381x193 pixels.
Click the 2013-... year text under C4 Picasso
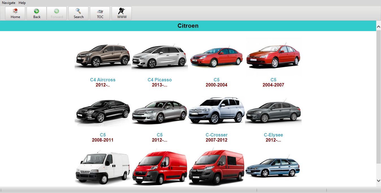coord(160,85)
